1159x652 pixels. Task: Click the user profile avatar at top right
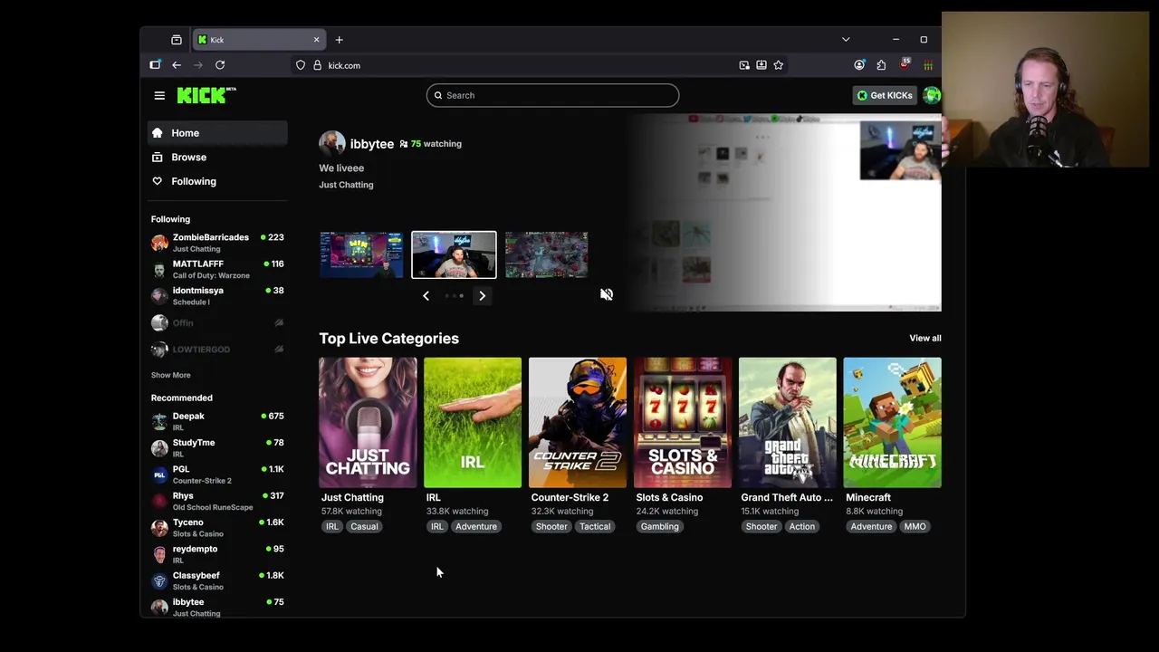[x=932, y=95]
